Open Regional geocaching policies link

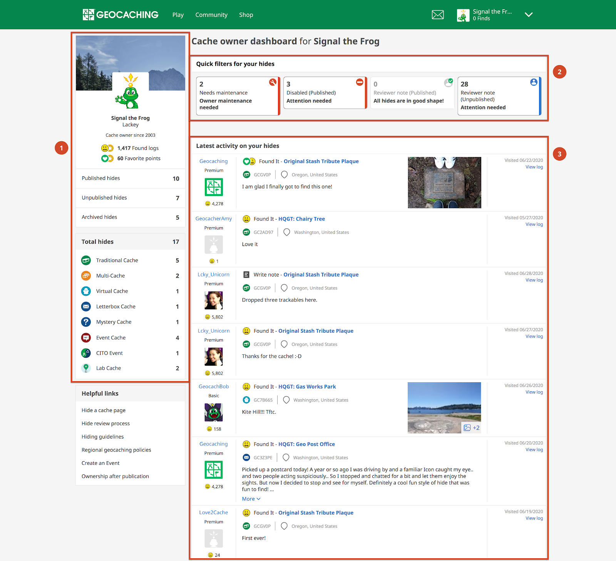click(116, 450)
